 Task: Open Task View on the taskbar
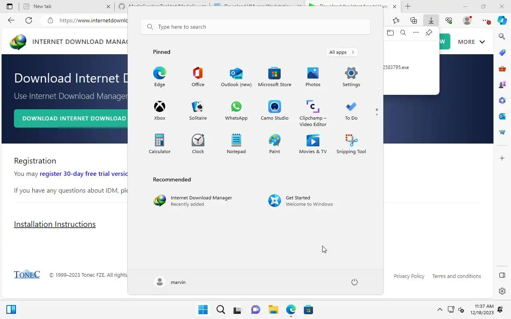tap(238, 310)
